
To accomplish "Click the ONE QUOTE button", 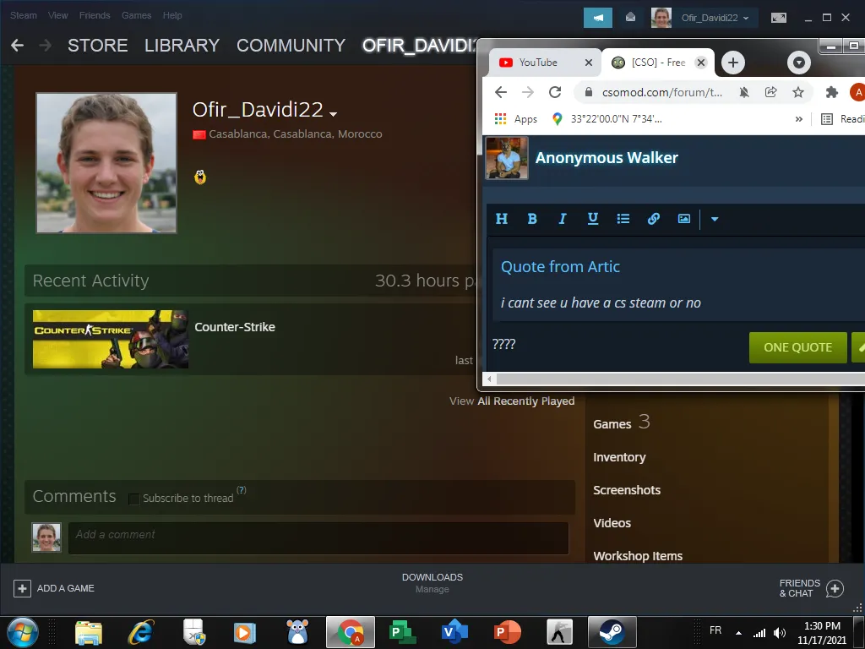I will click(797, 347).
